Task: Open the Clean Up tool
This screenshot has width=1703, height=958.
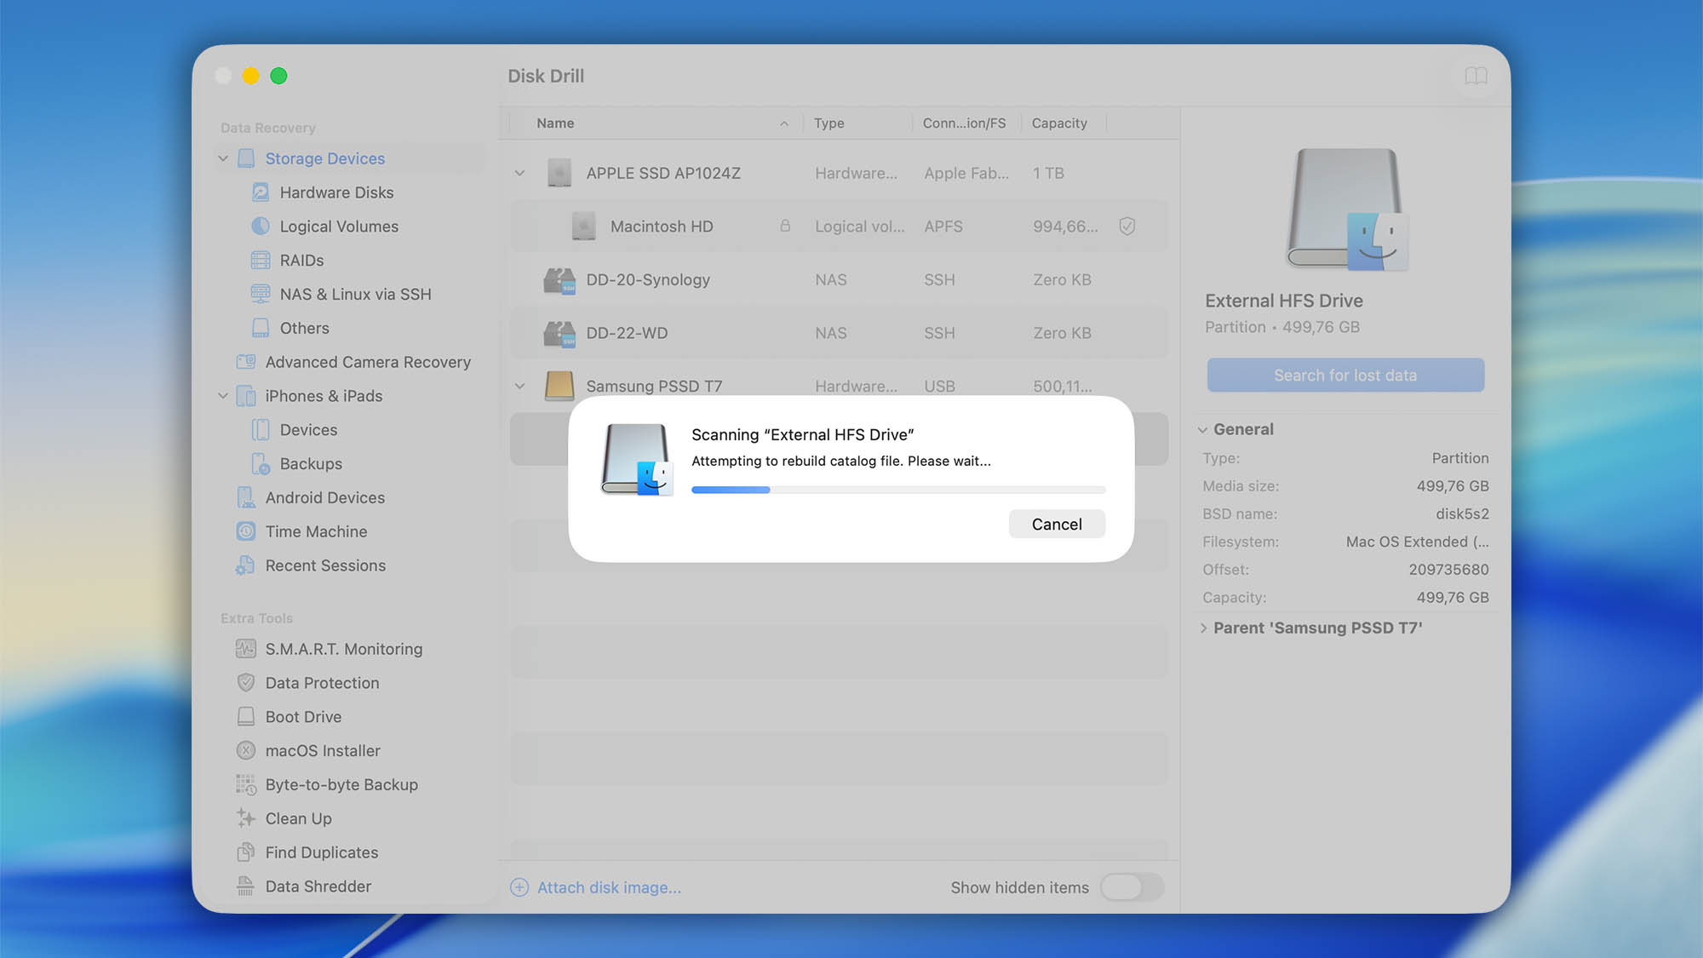Action: [245, 818]
